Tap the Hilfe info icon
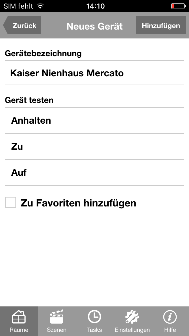This screenshot has width=189, height=336. coord(170,317)
